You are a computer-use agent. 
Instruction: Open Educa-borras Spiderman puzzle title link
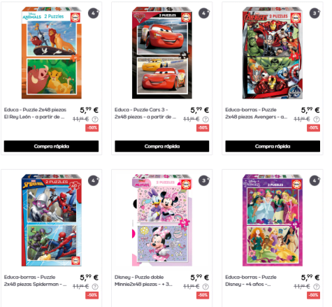(x=35, y=280)
